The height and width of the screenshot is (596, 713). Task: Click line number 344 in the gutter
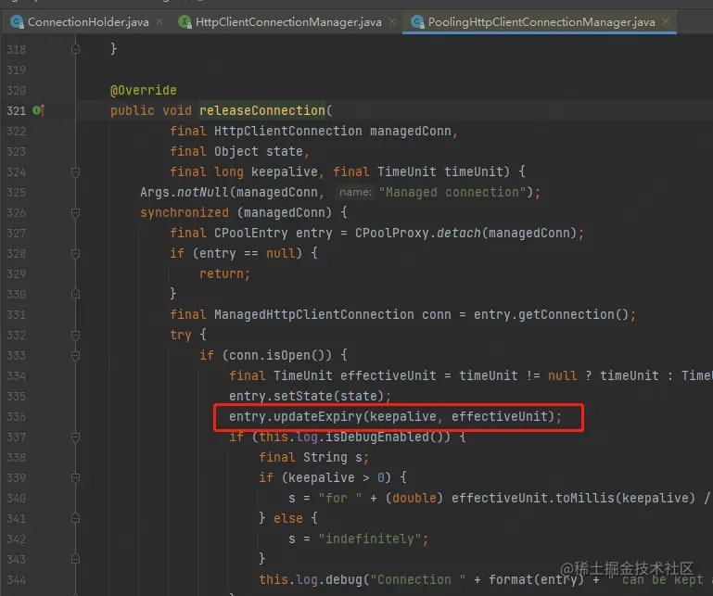pos(17,580)
